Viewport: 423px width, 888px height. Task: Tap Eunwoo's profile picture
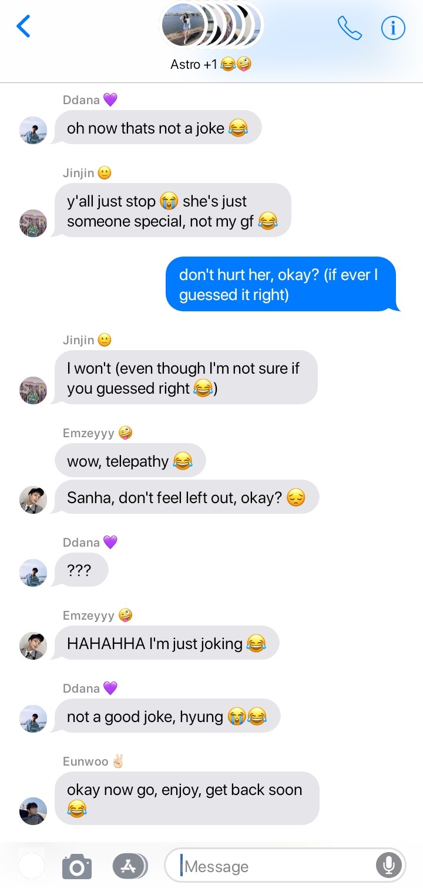point(33,811)
